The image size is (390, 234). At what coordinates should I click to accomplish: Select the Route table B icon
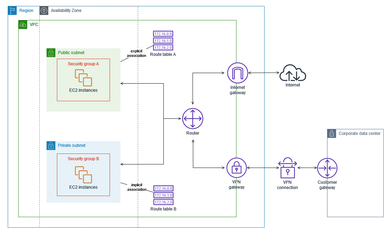tap(163, 195)
